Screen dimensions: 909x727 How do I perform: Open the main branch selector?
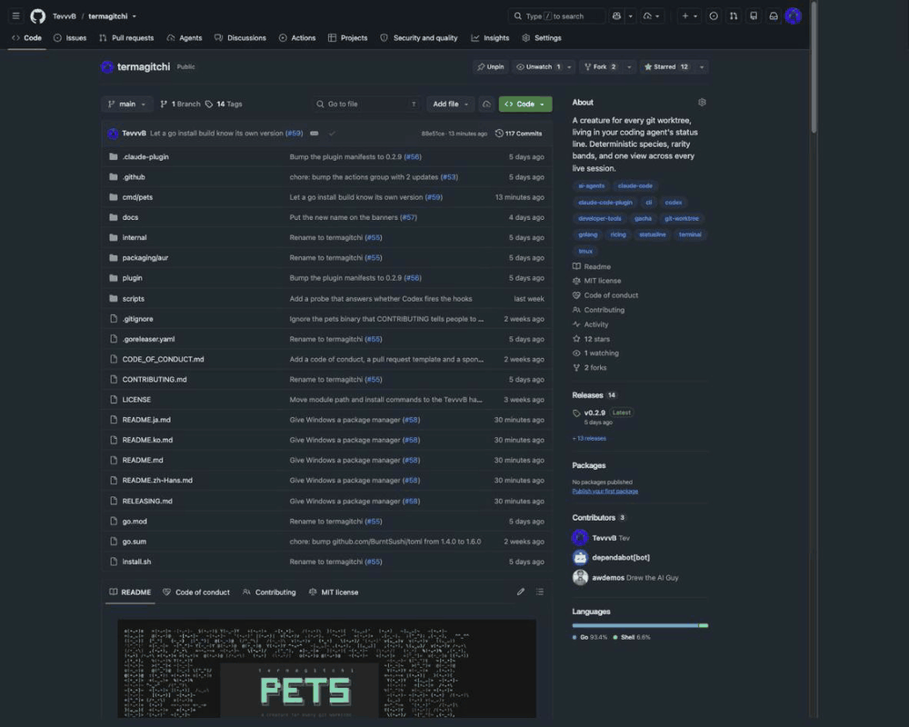click(x=127, y=105)
